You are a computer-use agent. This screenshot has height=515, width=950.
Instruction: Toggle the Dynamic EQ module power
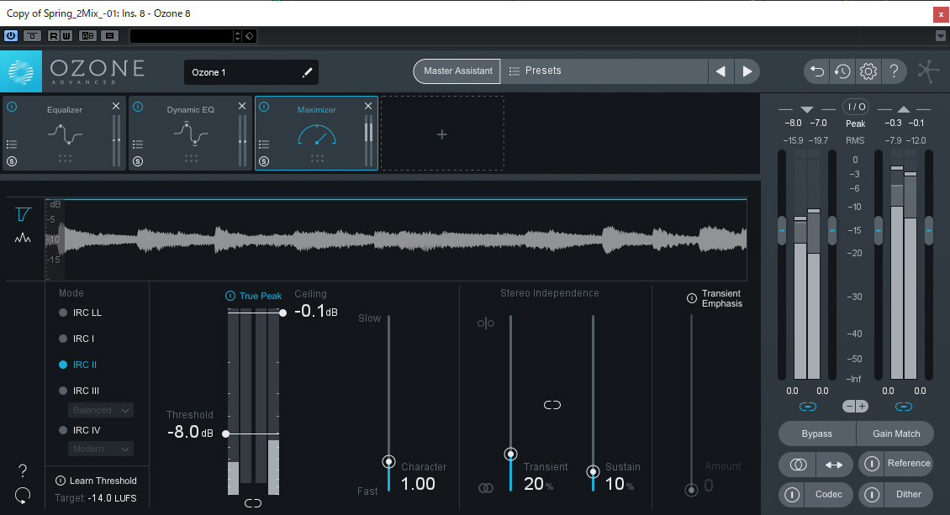(x=138, y=107)
